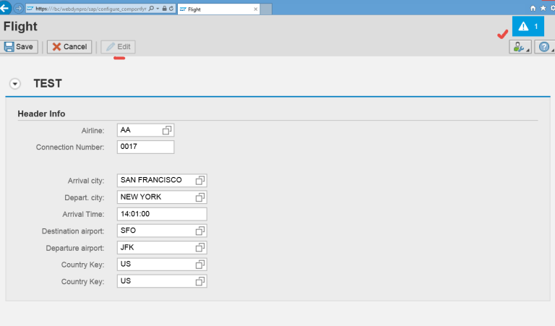Click the browser home icon
The image size is (555, 326).
coord(533,8)
